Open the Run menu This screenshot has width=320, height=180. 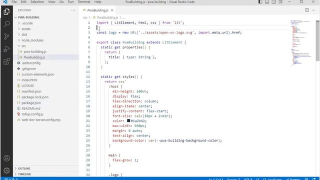pyautogui.click(x=70, y=2)
